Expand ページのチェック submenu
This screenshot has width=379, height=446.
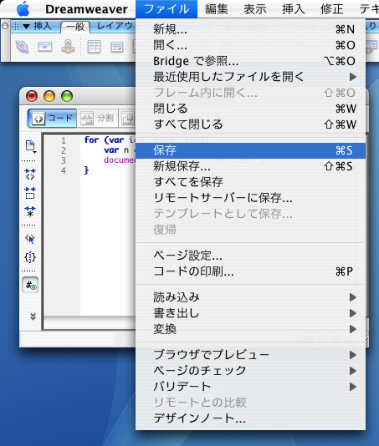pos(250,371)
